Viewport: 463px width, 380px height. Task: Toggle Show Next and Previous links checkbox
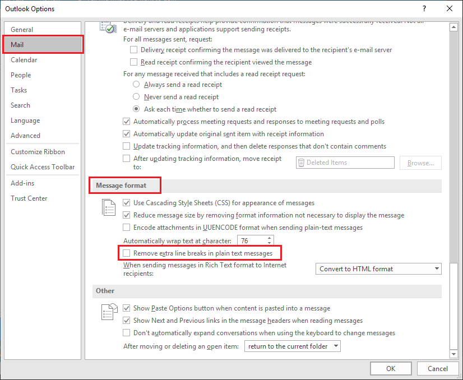point(126,321)
